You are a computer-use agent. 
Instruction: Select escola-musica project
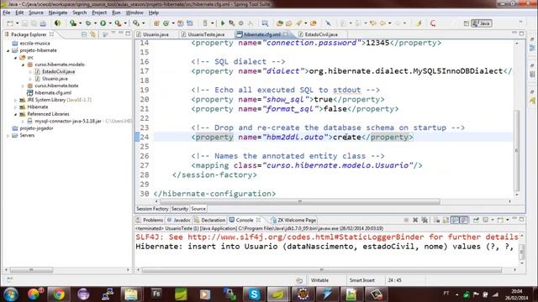(34, 44)
